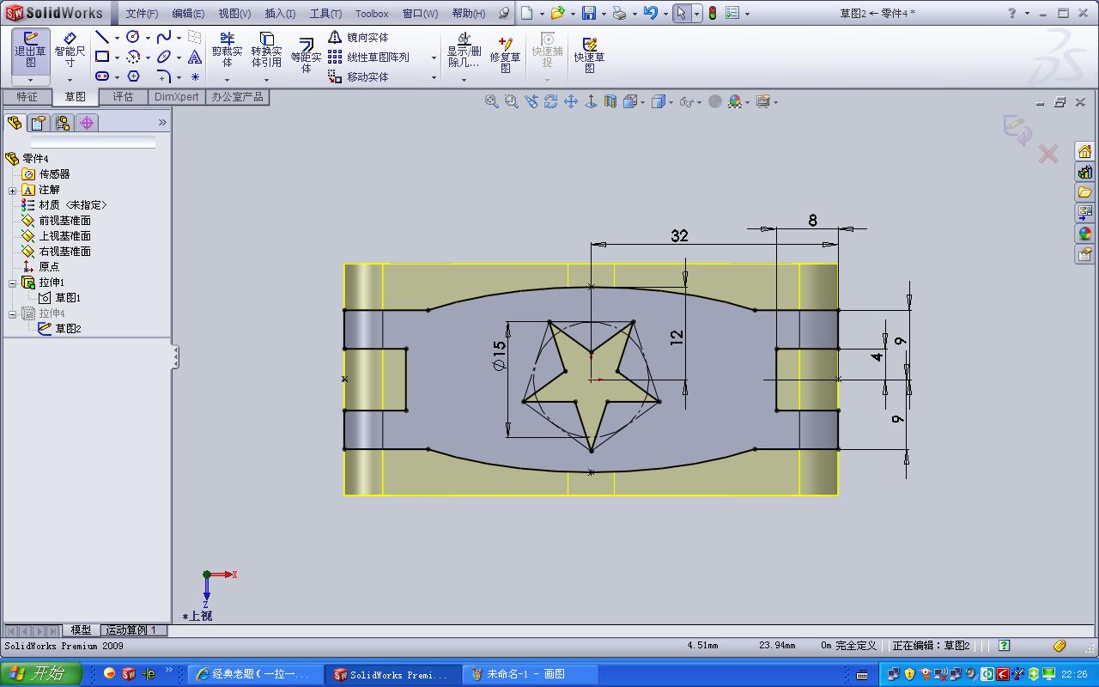Screen dimensions: 1099x687
Task: Select 草图1 in the feature tree
Action: pos(68,298)
